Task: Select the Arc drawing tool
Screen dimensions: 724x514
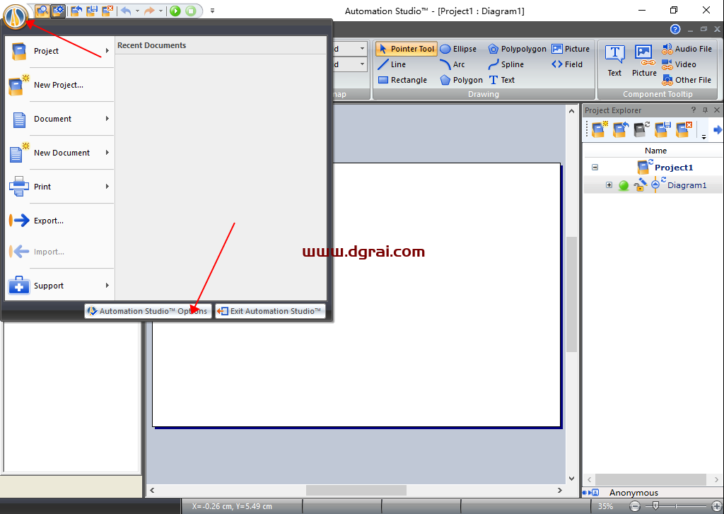Action: pyautogui.click(x=452, y=64)
